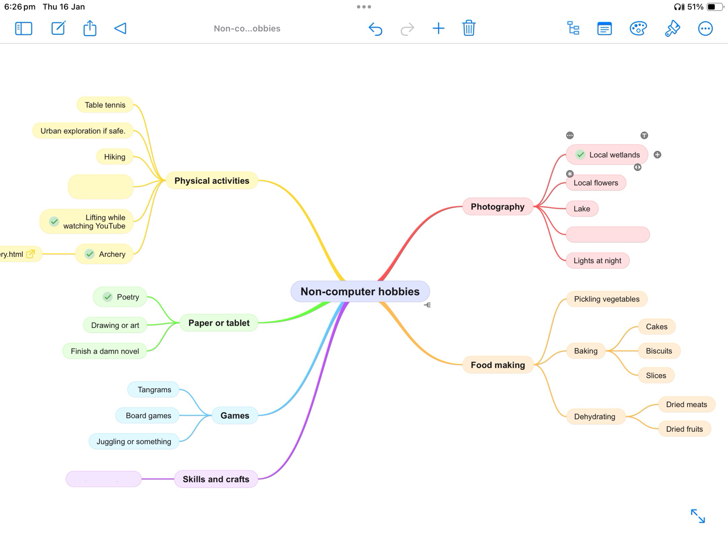
Task: Open the color palette style icon
Action: pyautogui.click(x=638, y=29)
